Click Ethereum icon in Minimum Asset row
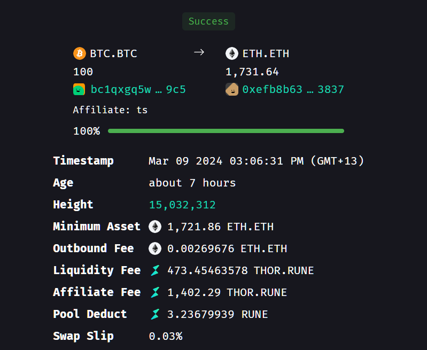 (x=155, y=227)
